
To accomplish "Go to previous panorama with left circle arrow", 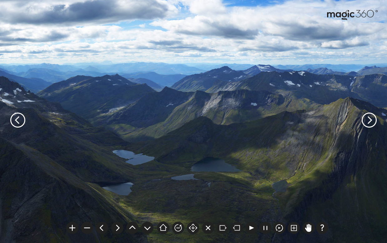I will point(18,120).
